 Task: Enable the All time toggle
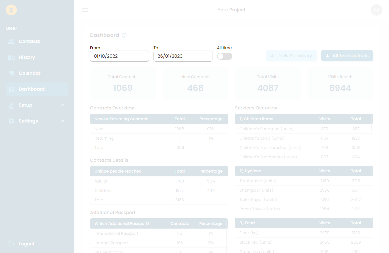click(224, 56)
